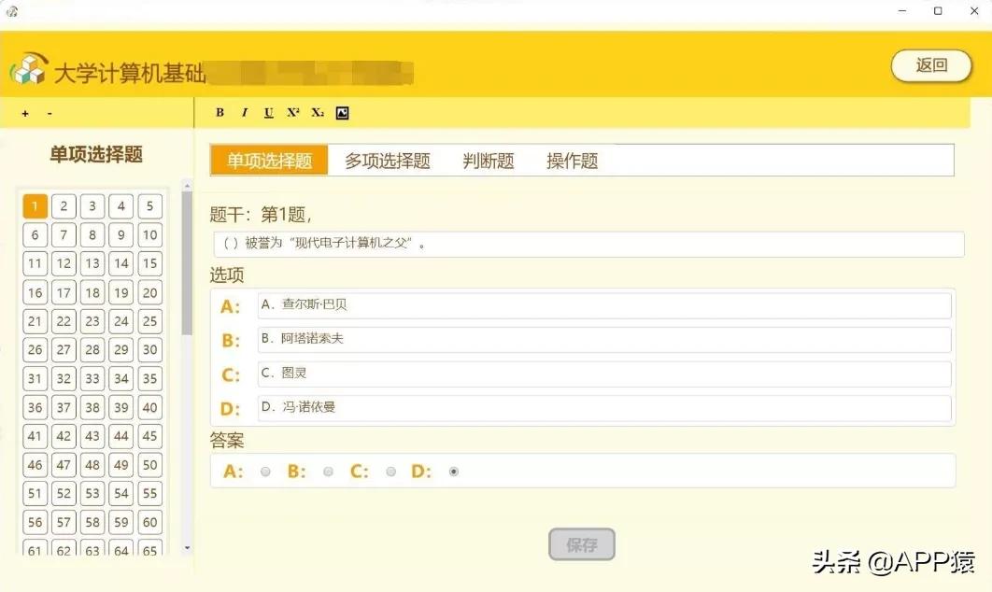Switch to the 单项选择题 tab

[270, 160]
